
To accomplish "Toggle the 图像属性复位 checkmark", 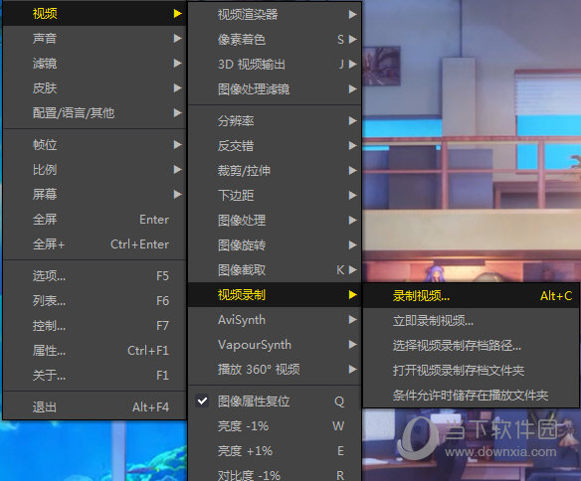I will [x=202, y=401].
